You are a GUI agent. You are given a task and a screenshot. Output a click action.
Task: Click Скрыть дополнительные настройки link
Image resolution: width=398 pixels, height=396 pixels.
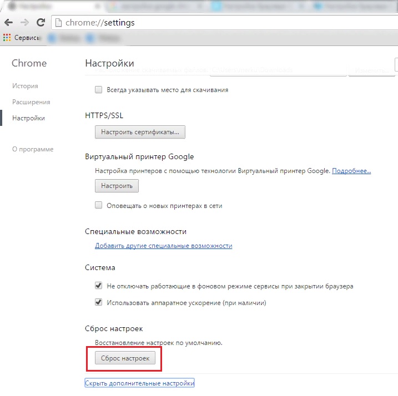[139, 383]
